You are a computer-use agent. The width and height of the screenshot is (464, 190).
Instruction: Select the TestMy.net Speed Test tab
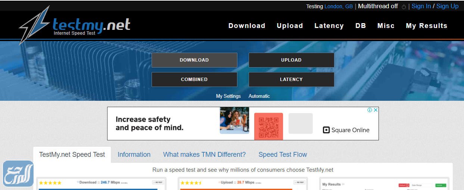72,155
